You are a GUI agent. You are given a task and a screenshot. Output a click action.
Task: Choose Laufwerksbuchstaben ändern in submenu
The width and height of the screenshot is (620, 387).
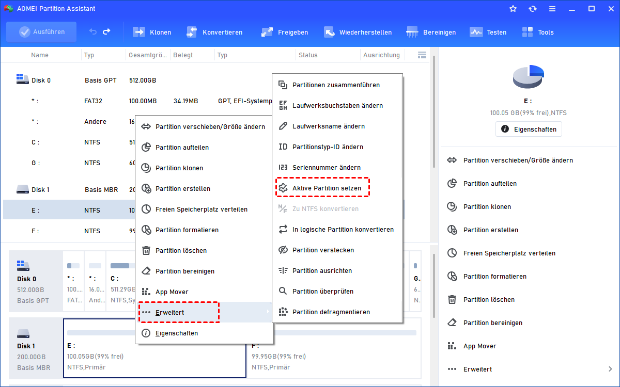337,106
